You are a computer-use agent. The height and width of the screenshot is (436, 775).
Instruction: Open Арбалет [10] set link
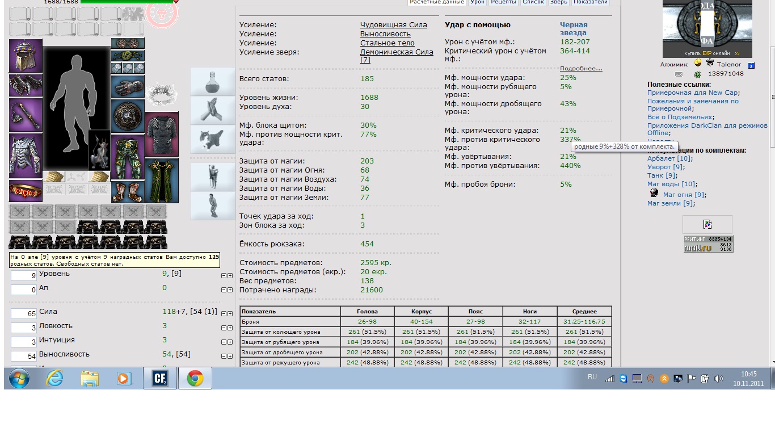[x=669, y=159]
